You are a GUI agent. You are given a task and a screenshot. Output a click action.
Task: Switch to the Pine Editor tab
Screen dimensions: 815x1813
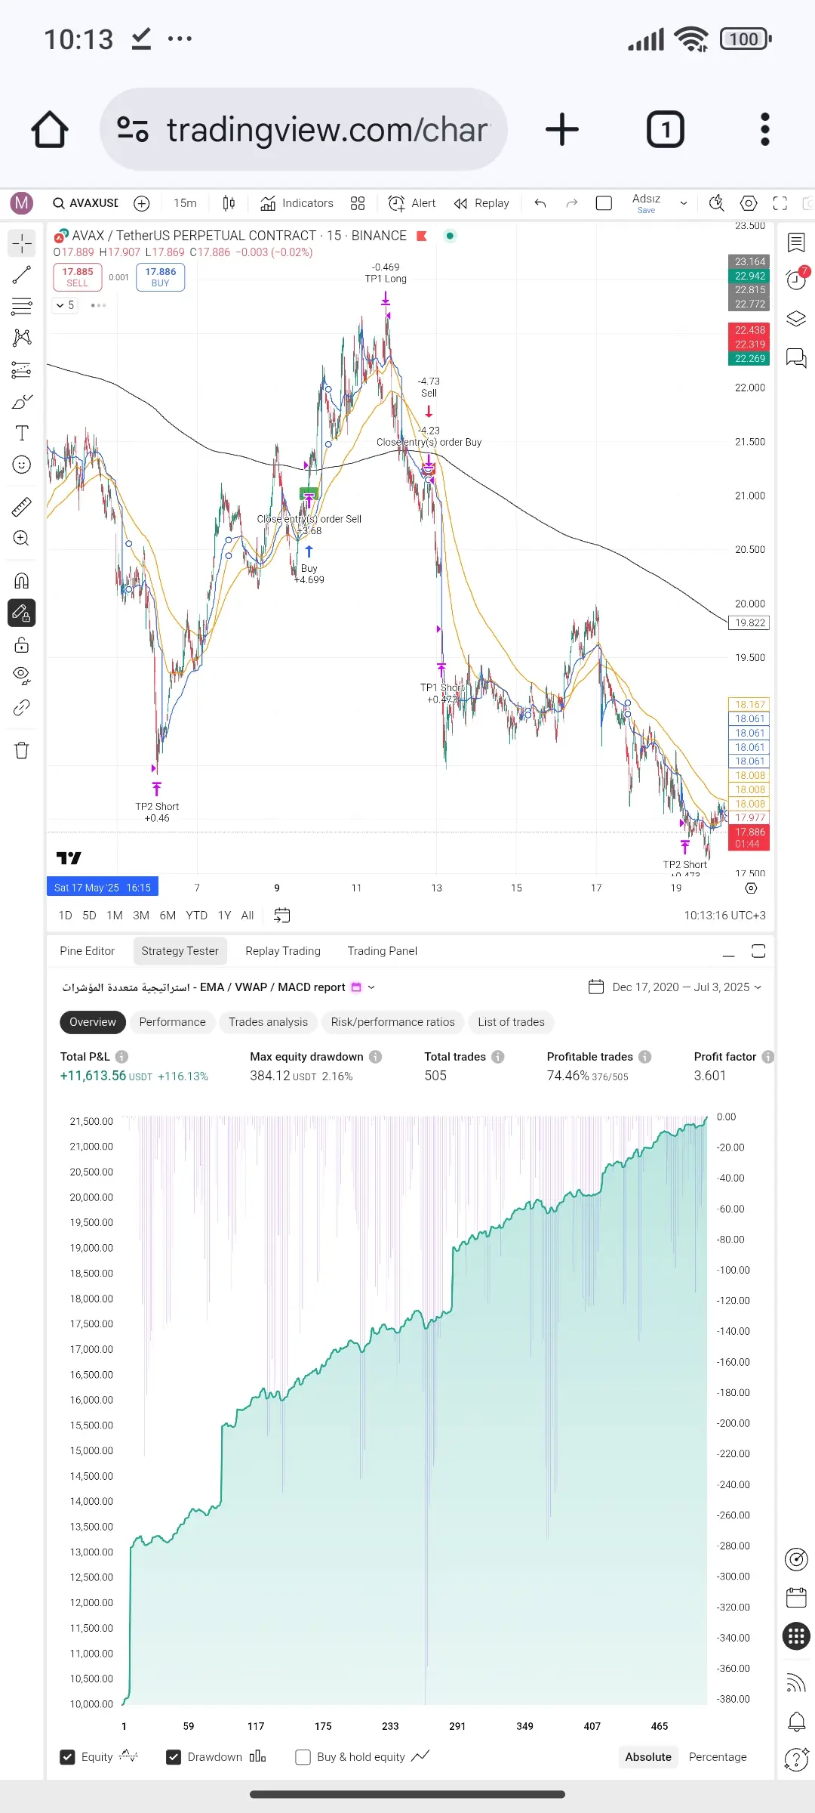point(88,951)
